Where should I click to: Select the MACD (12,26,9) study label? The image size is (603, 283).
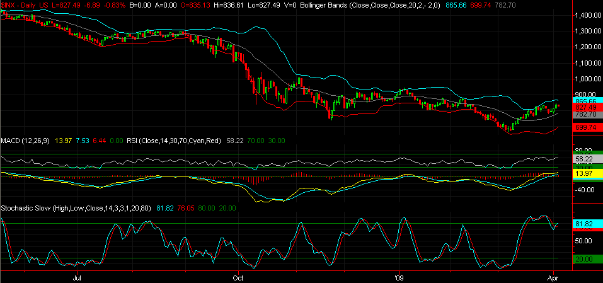pos(25,141)
